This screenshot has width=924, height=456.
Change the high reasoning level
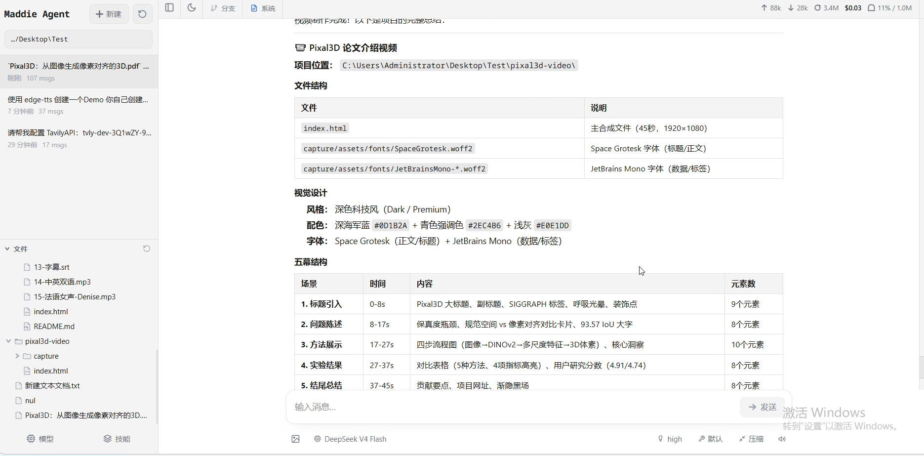pyautogui.click(x=670, y=439)
